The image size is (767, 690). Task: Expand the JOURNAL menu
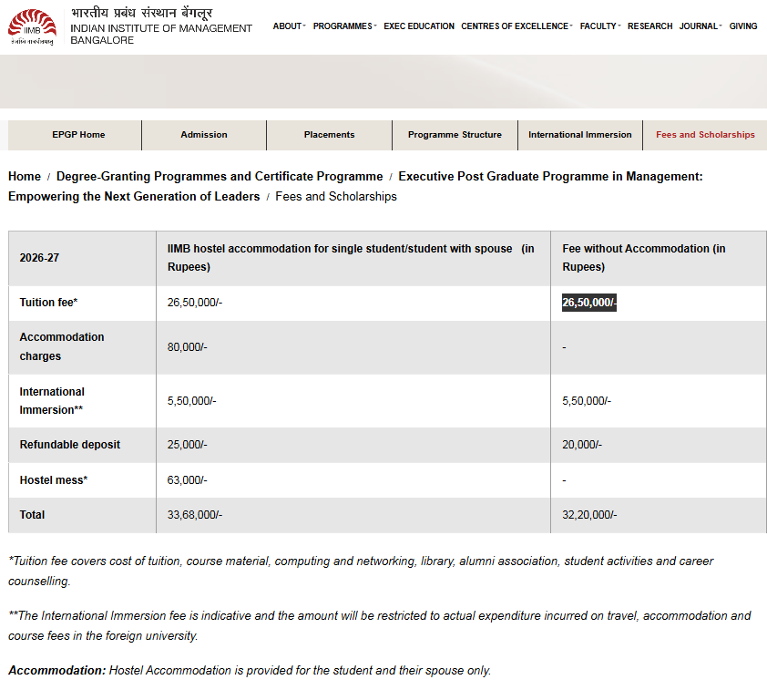pyautogui.click(x=701, y=26)
